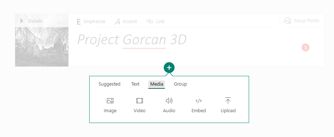The height and width of the screenshot is (137, 334).
Task: Apply Accent A formatting
Action: click(x=118, y=22)
